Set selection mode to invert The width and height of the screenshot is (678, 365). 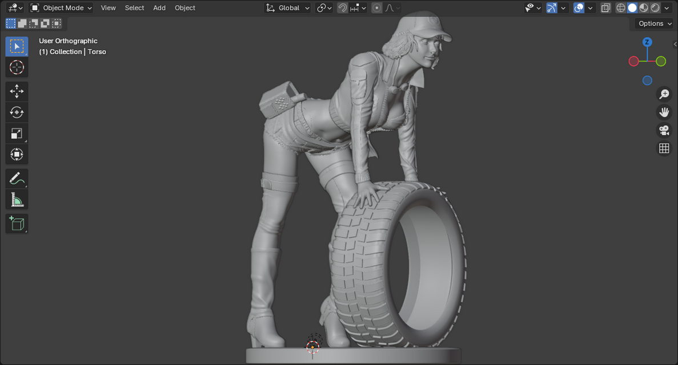[45, 23]
